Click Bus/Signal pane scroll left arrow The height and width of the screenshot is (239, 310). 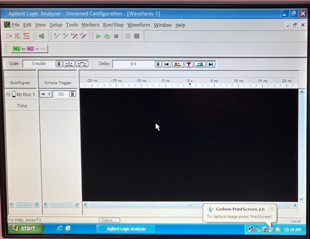pyautogui.click(x=11, y=204)
